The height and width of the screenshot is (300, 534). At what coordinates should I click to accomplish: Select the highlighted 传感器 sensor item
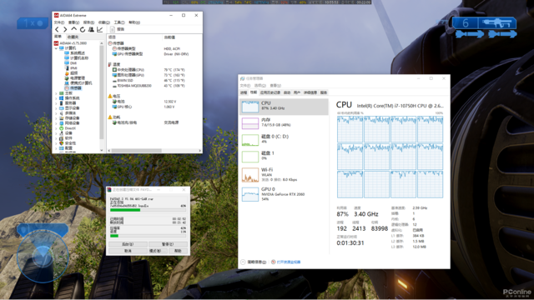click(x=73, y=88)
